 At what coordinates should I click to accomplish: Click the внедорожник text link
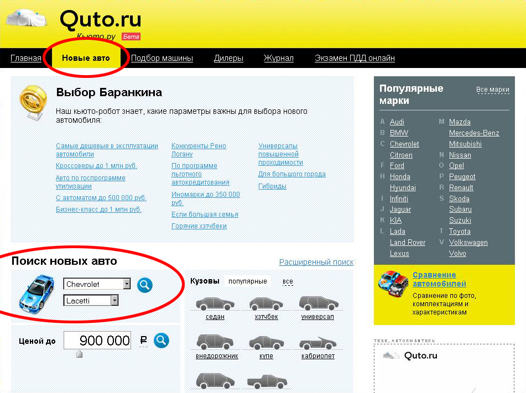point(217,356)
